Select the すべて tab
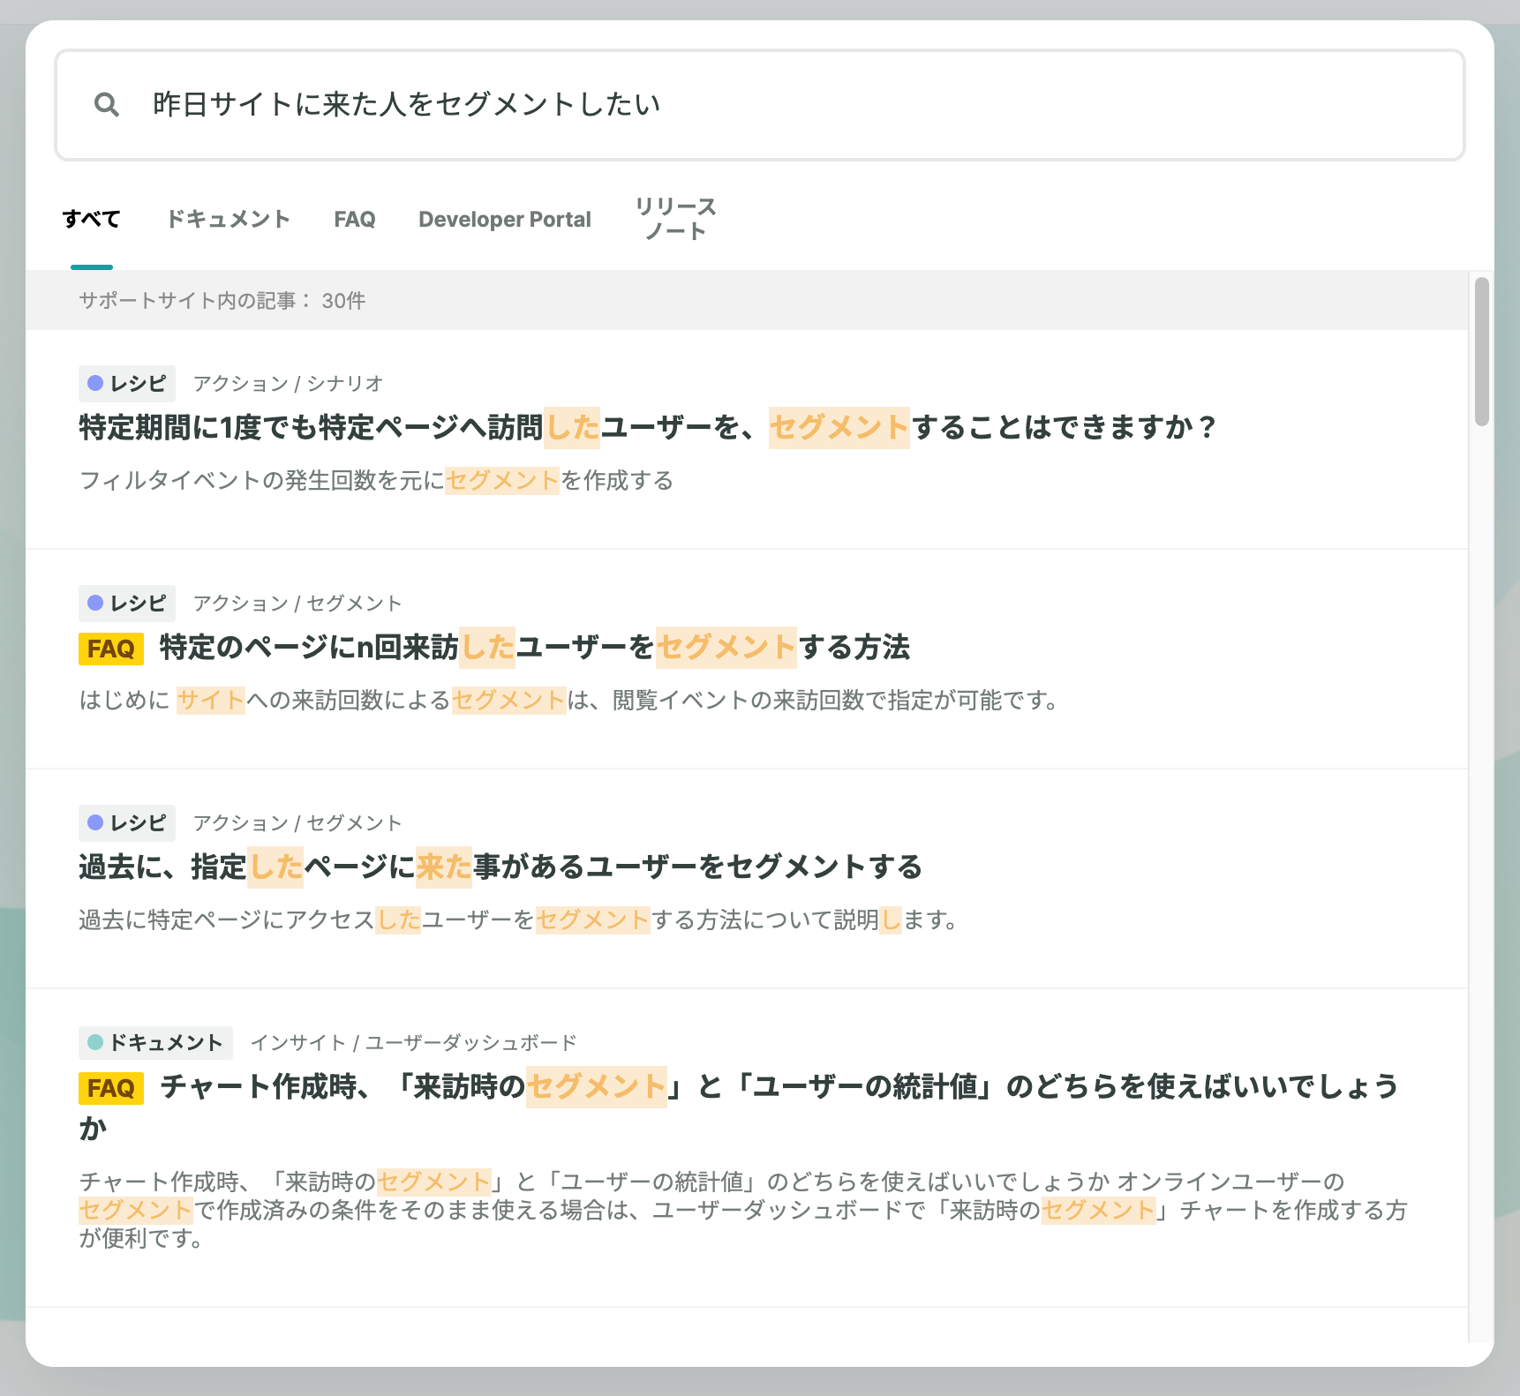 [x=91, y=219]
